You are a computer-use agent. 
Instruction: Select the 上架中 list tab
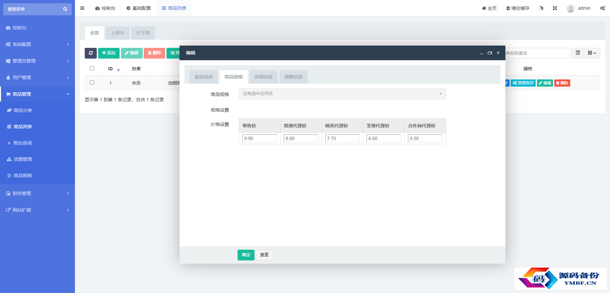118,33
